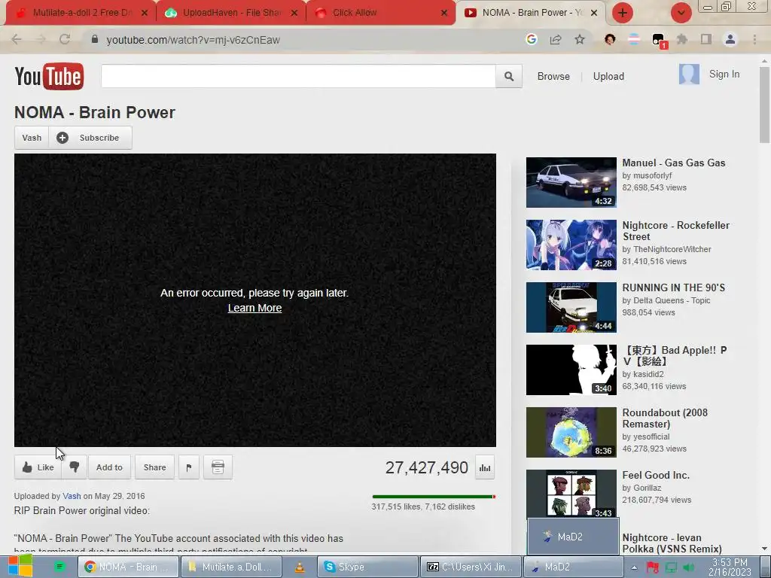
Task: Toggle the browser side panel icon
Action: 706,39
